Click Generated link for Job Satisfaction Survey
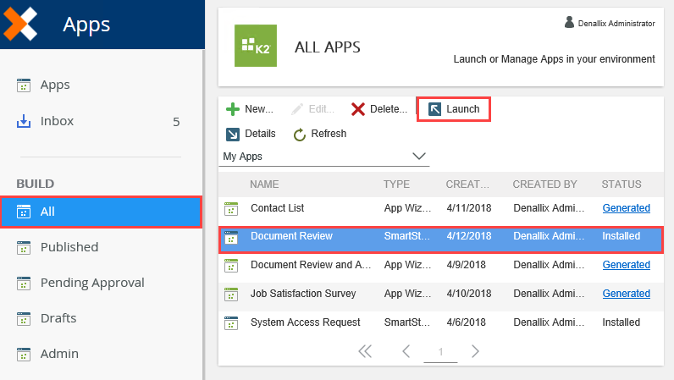 [x=626, y=294]
